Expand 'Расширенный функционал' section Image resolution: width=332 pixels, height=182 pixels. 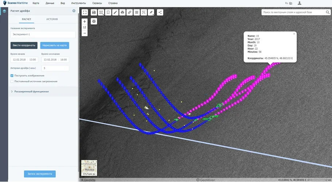31,91
